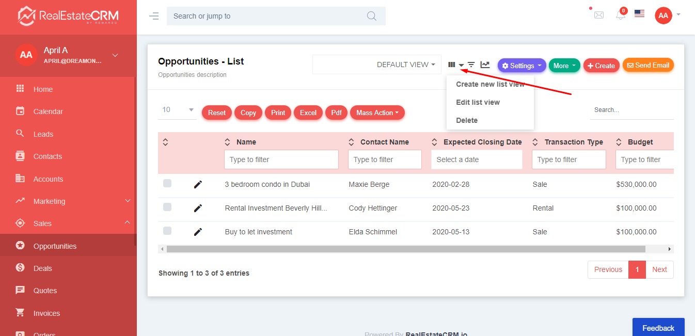Open the filter icon in toolbar
Screen dimensions: 695x336
pos(471,65)
